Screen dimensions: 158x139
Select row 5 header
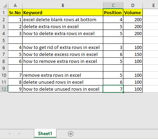coord(4,40)
